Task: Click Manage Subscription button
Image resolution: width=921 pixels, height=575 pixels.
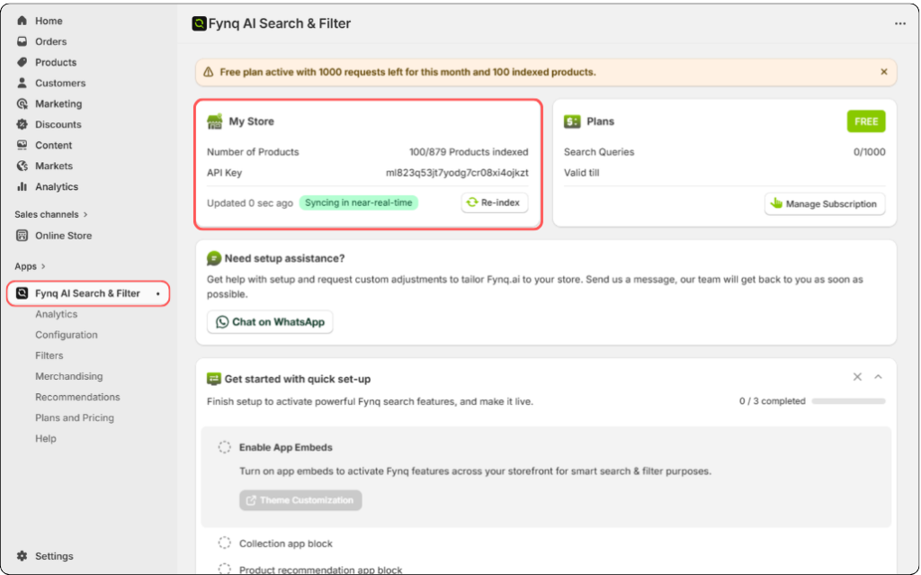Action: (825, 203)
